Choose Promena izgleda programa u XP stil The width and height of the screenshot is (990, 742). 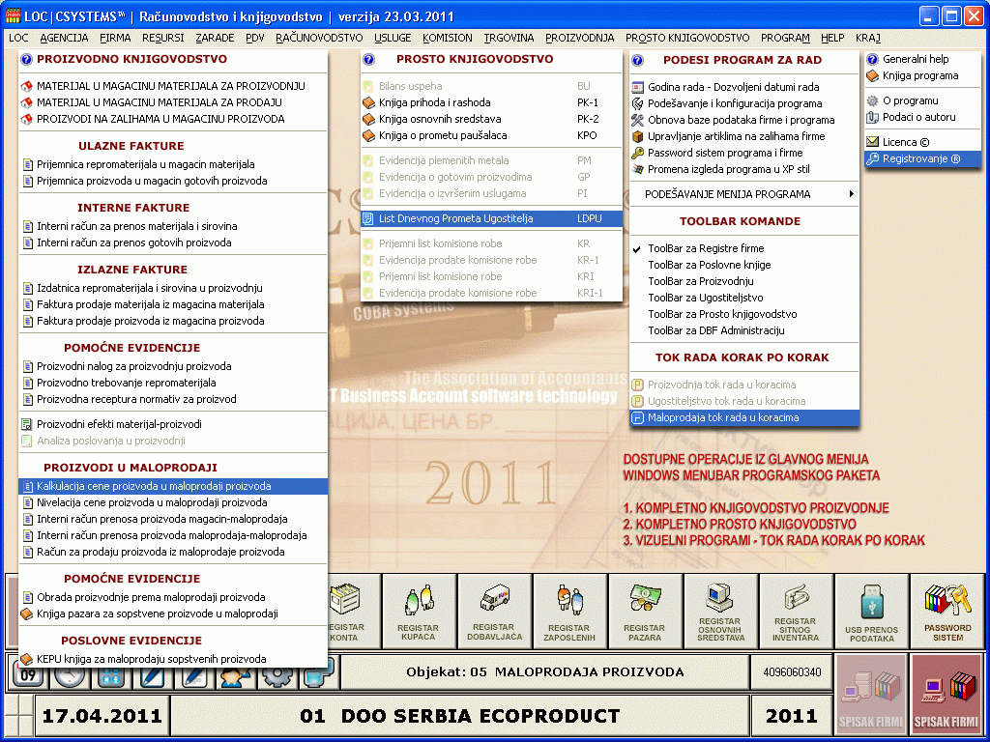click(x=744, y=169)
